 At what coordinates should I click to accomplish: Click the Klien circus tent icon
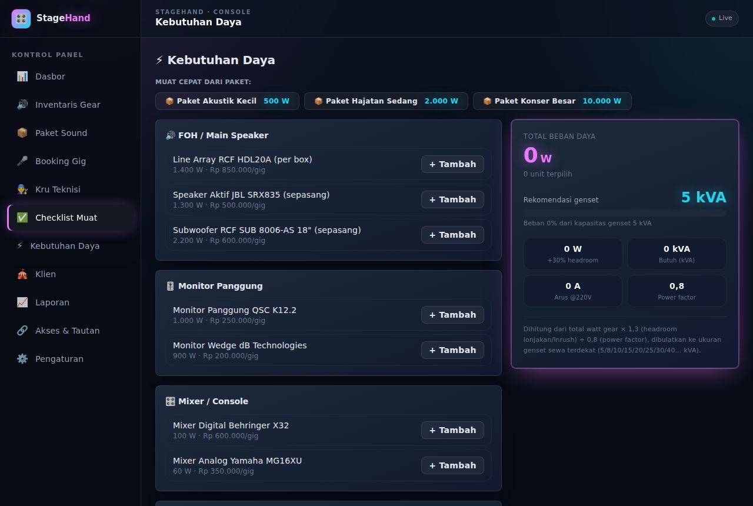22,274
